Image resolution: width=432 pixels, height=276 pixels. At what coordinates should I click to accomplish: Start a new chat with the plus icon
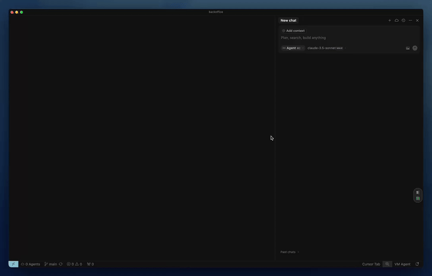390,20
